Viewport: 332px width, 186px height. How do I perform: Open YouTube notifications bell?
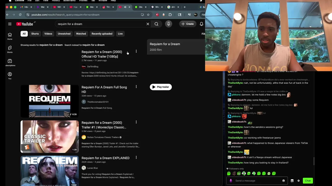202,24
